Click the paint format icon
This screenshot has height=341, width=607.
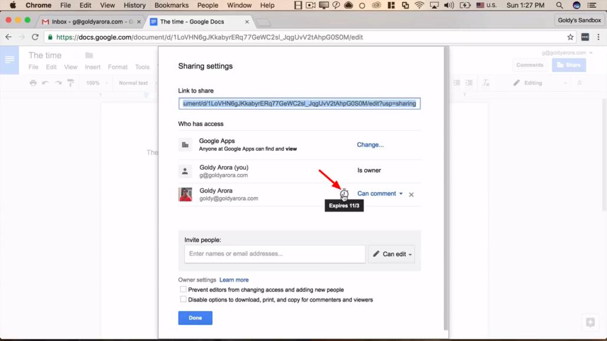coord(71,83)
